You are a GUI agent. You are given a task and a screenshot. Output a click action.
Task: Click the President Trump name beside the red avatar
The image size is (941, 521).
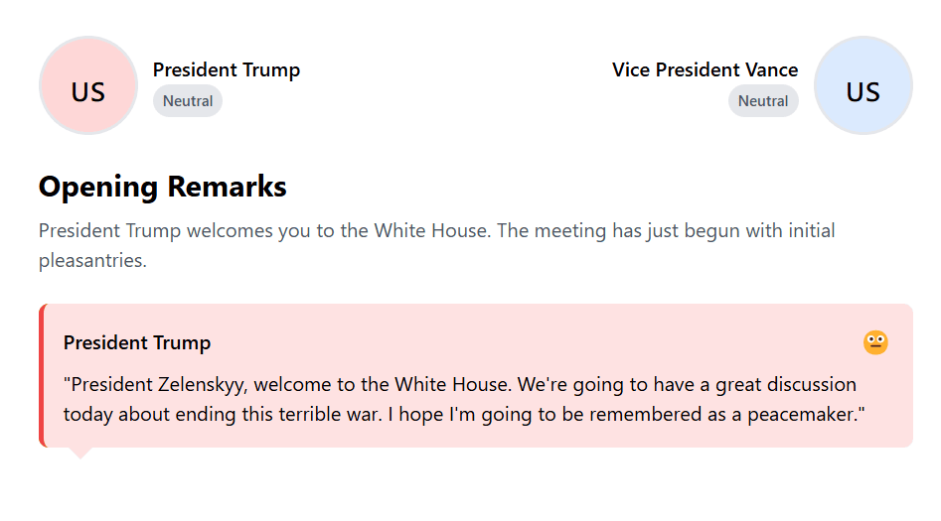[227, 69]
